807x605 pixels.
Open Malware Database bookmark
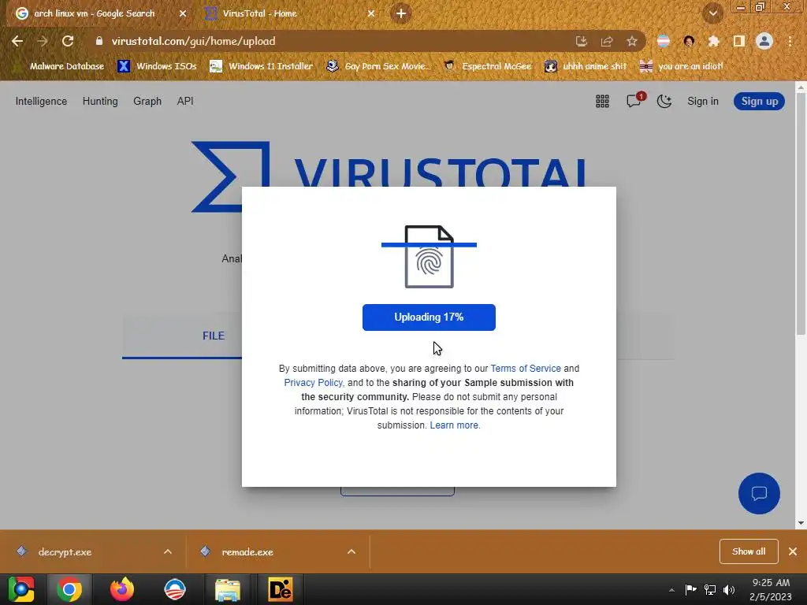pyautogui.click(x=59, y=66)
